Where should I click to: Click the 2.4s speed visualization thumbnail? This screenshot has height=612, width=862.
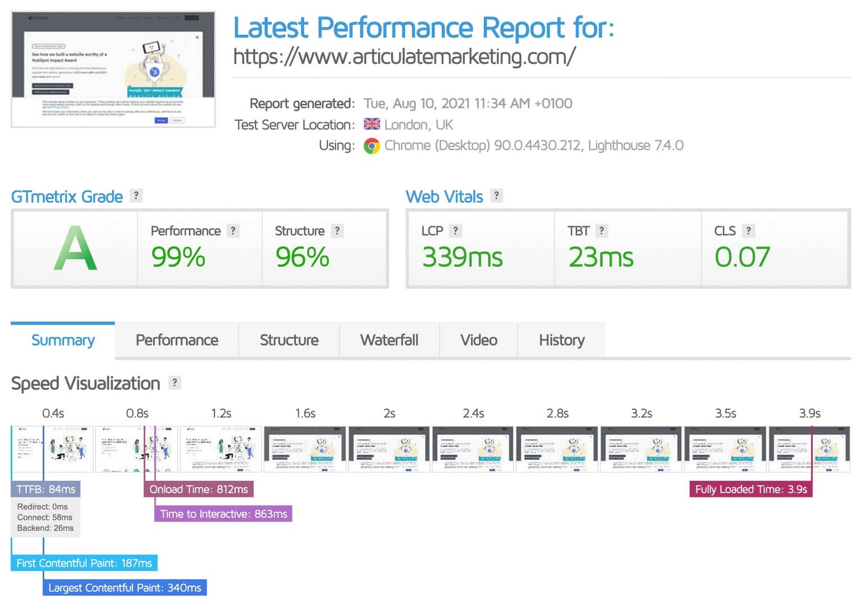tap(473, 449)
